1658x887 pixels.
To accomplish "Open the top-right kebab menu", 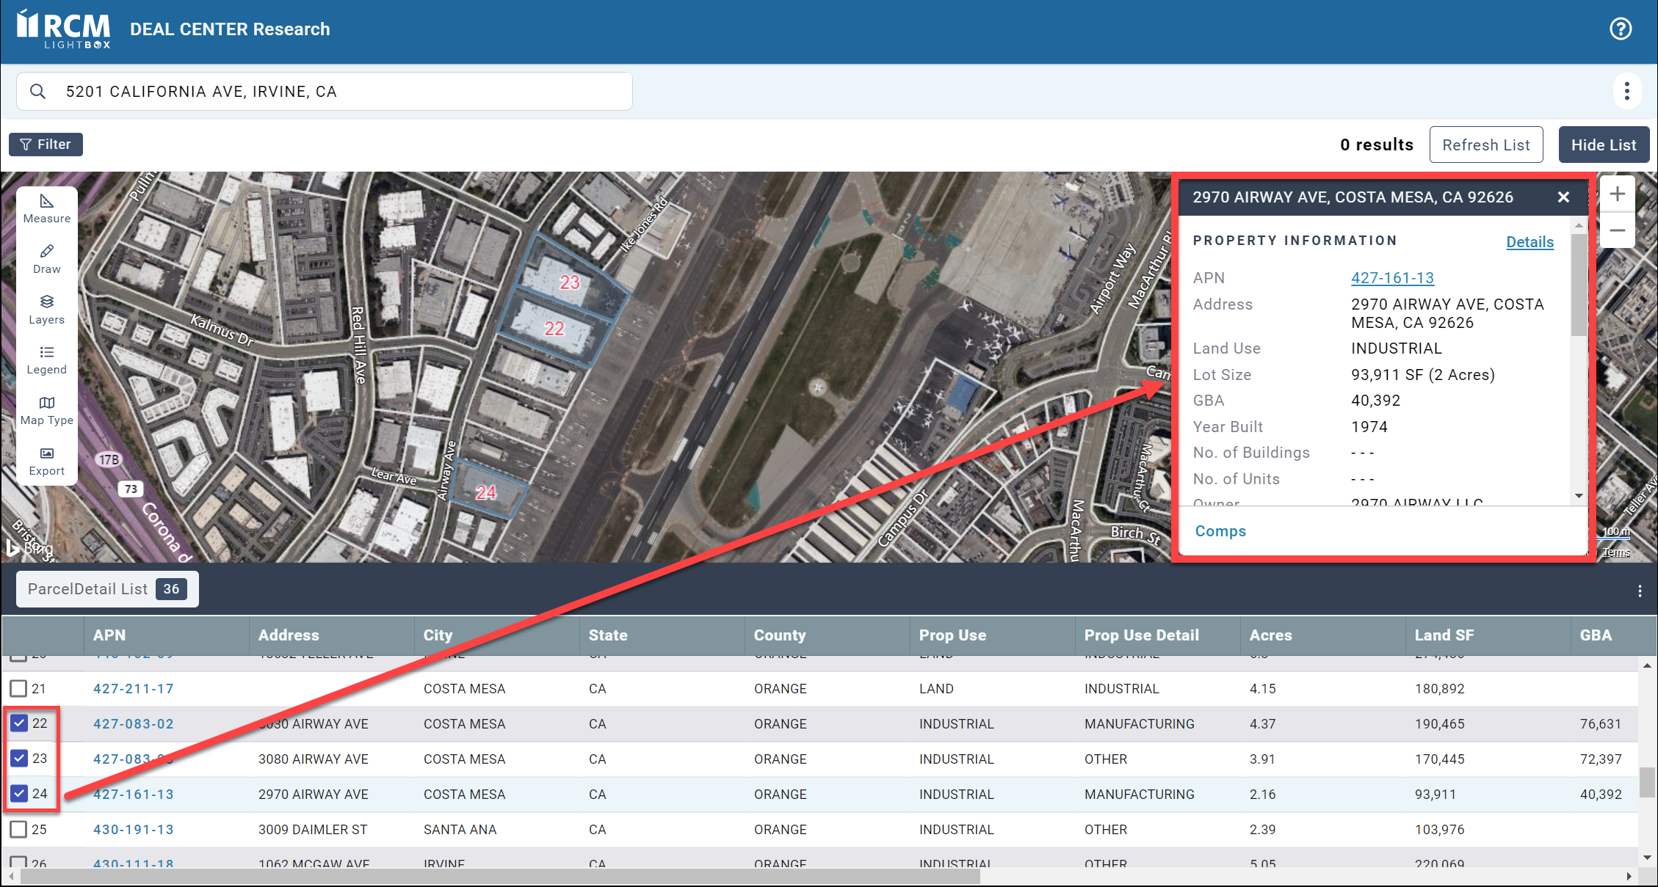I will tap(1626, 91).
